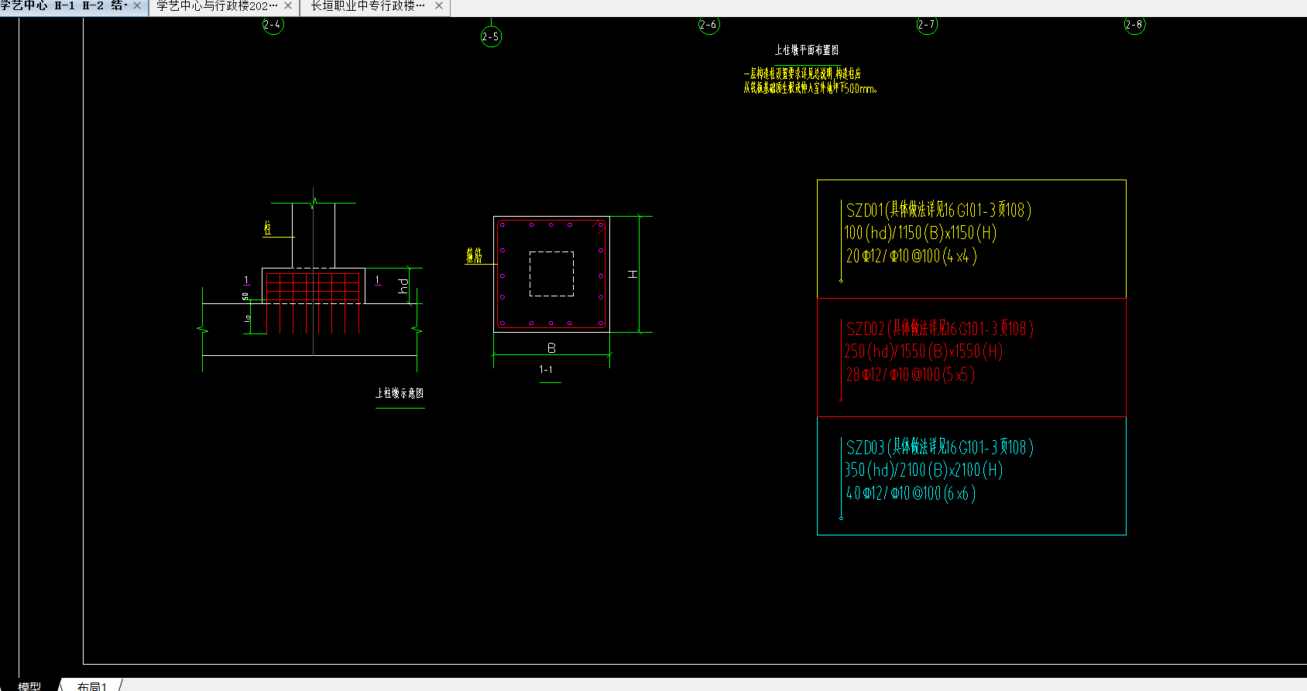Click the hd dimension label
This screenshot has width=1307, height=691.
coord(403,286)
